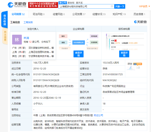Open the 公司发展 57 tab
Image resolution: width=151 pixels, height=132 pixels.
tap(79, 14)
